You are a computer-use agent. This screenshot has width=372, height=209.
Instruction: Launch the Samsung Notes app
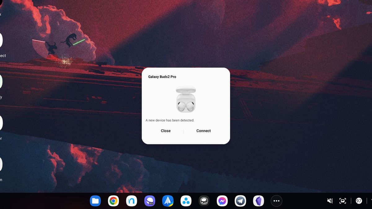[x=131, y=201]
